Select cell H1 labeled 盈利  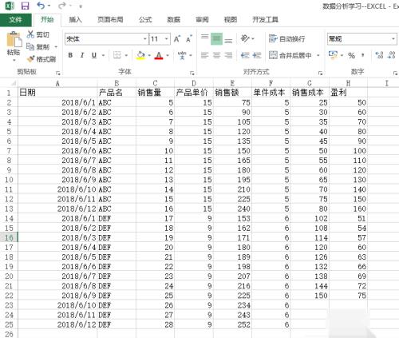coord(348,93)
